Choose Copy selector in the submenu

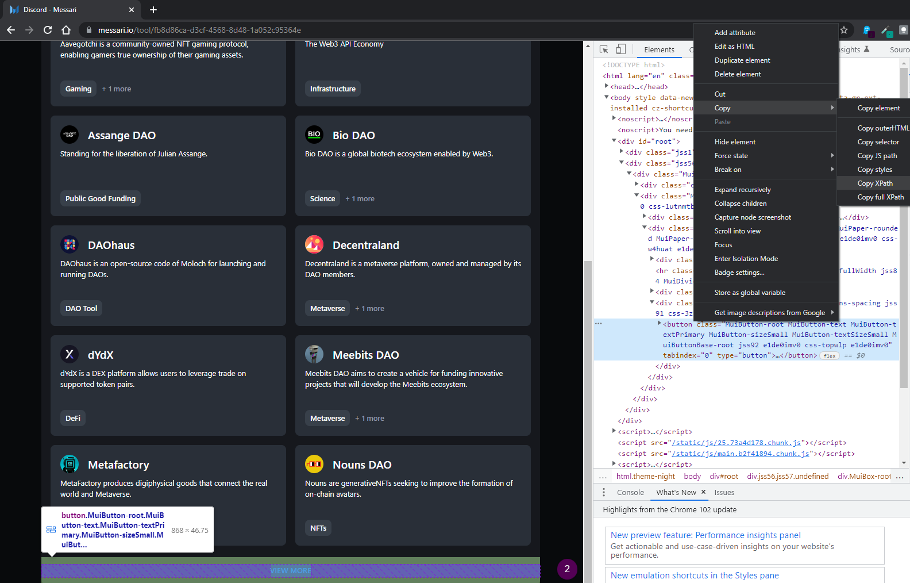pyautogui.click(x=874, y=142)
